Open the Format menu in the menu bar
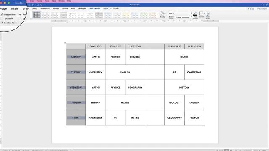Image resolution: width=269 pixels, height=151 pixels. pos(40,1)
